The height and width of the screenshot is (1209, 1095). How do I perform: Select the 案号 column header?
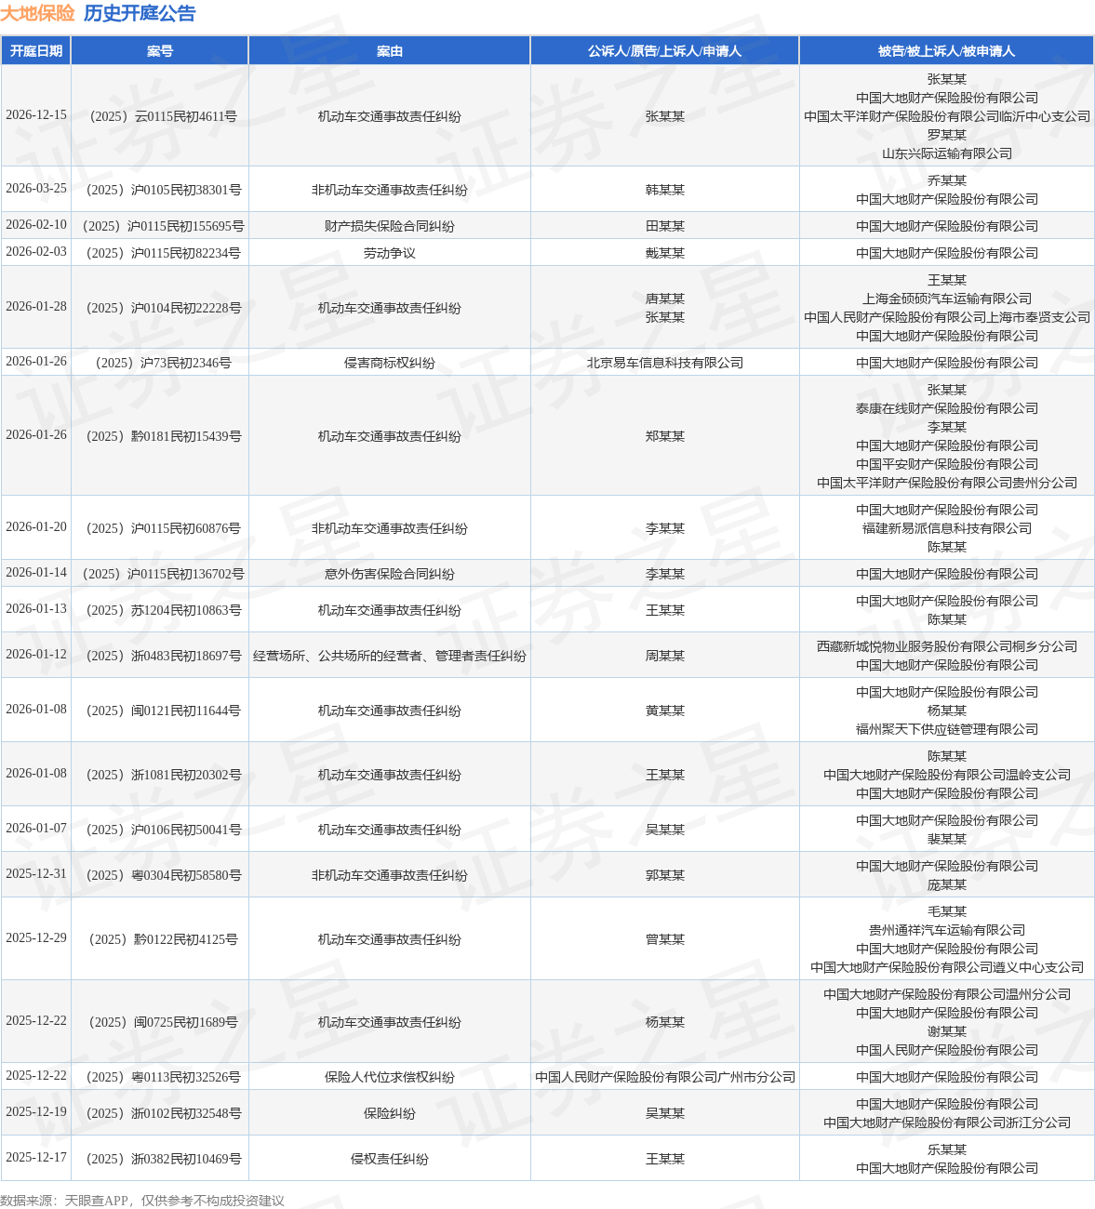[x=160, y=51]
